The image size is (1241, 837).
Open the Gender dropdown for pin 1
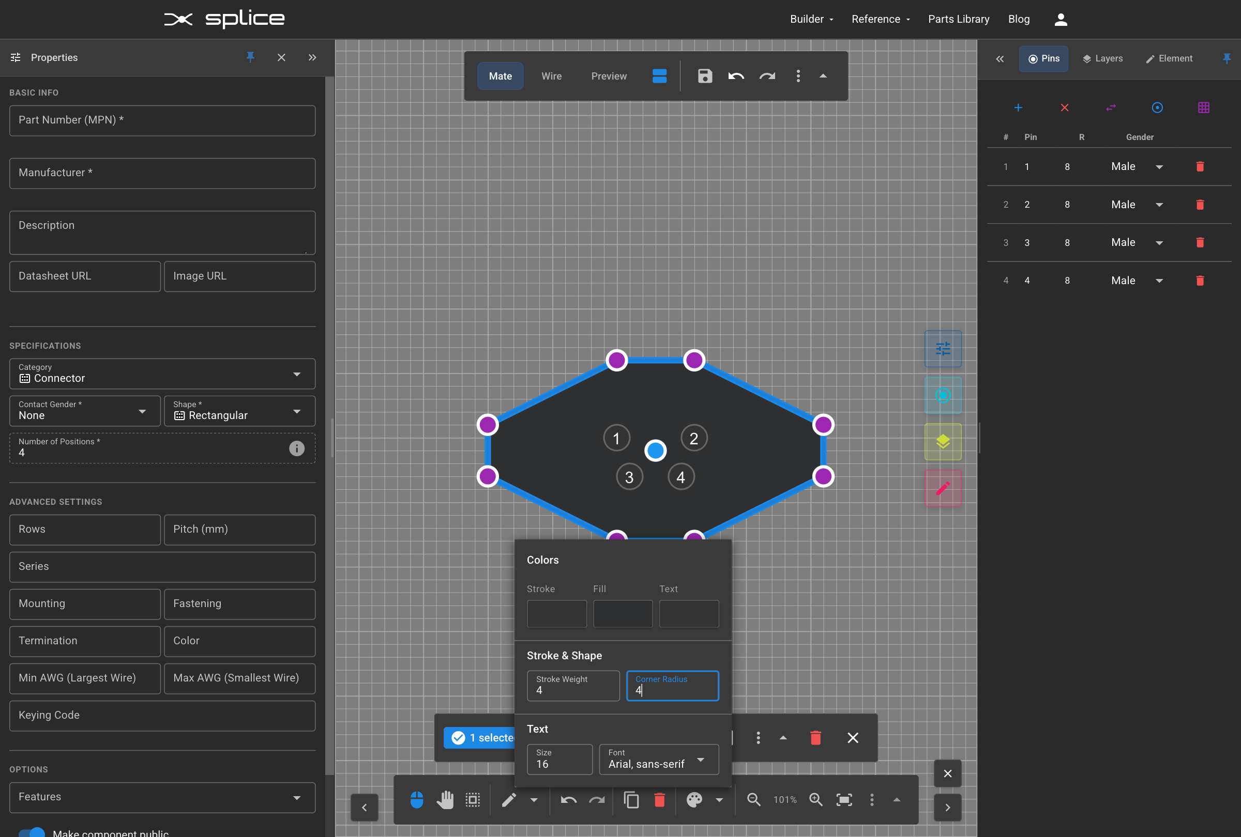[x=1159, y=166]
